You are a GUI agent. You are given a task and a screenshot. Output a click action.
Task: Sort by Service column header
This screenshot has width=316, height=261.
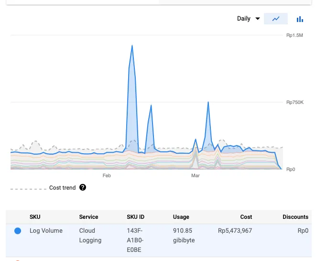click(x=88, y=217)
